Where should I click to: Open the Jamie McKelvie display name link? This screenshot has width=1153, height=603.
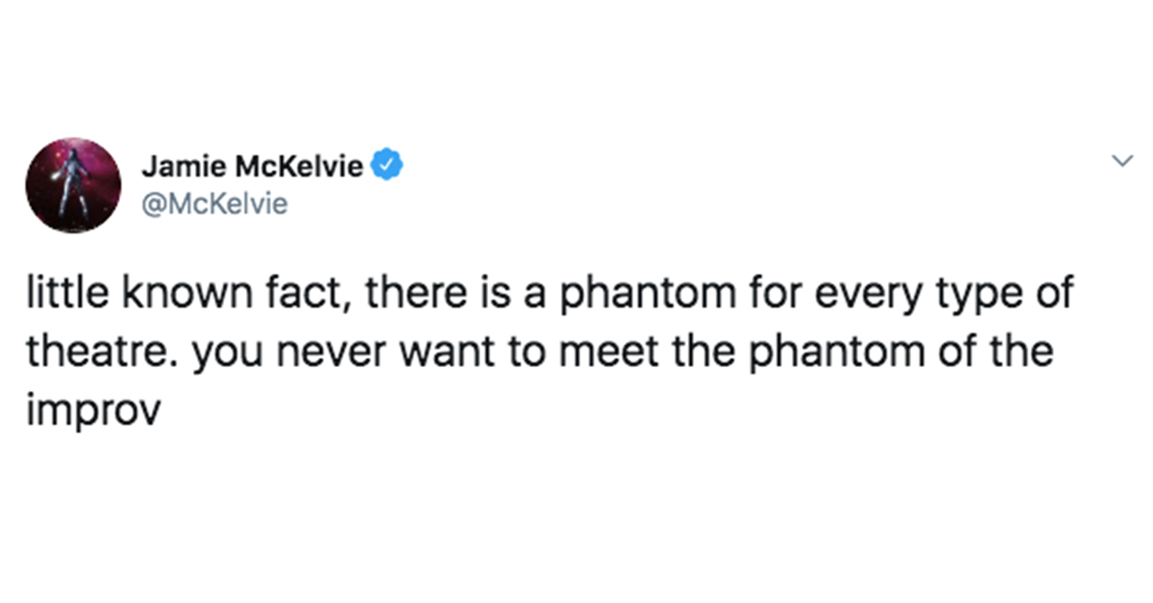click(254, 167)
